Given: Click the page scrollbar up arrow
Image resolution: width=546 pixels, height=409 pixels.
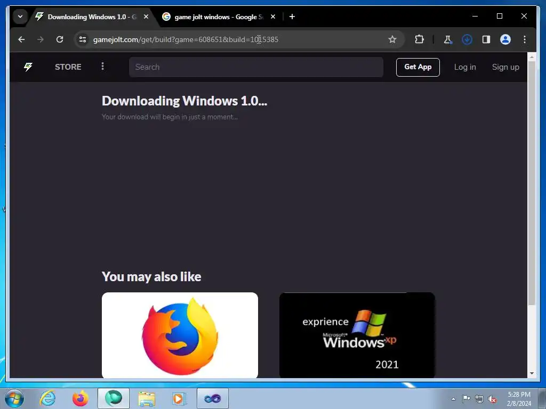Looking at the screenshot, I should (x=532, y=56).
